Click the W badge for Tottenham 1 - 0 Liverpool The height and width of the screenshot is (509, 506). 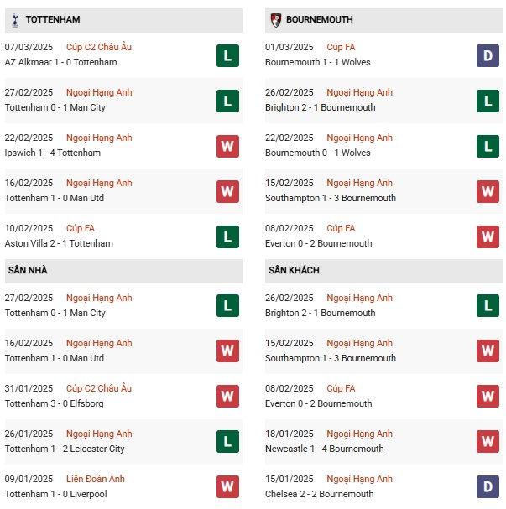click(227, 487)
